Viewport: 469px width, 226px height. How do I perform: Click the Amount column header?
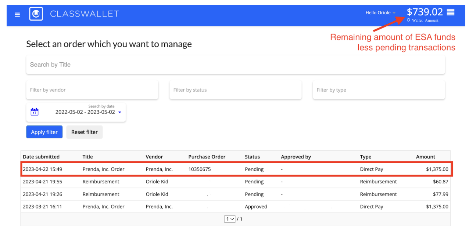[x=425, y=157]
